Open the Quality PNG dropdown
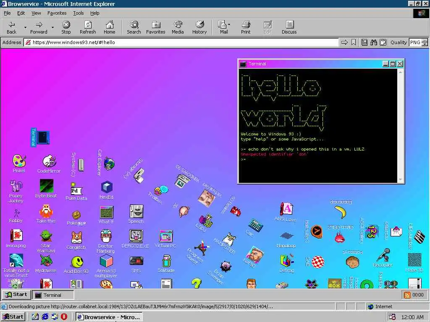Screen dimensions: 430x322 (418, 42)
